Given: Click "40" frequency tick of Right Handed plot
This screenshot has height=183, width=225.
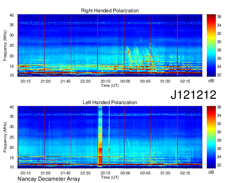Looking at the screenshot, I should (12, 15).
